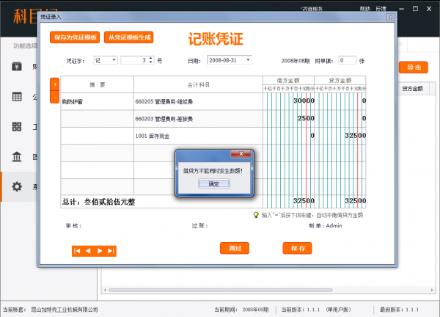Click the 从凭证模板生成 button

[x=129, y=37]
